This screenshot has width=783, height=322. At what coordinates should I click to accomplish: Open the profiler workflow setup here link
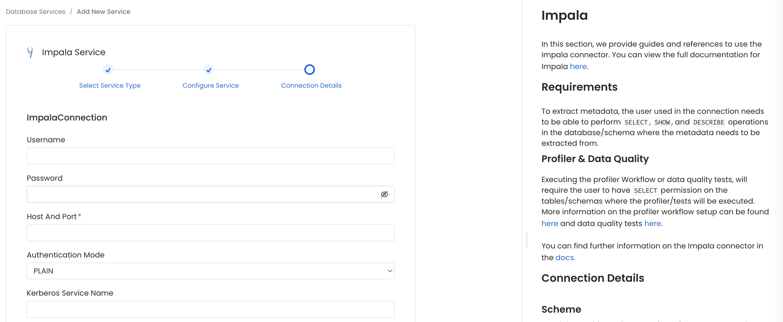tap(550, 223)
